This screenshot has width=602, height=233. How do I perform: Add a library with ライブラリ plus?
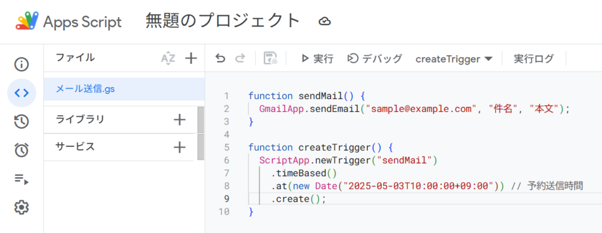tap(179, 120)
